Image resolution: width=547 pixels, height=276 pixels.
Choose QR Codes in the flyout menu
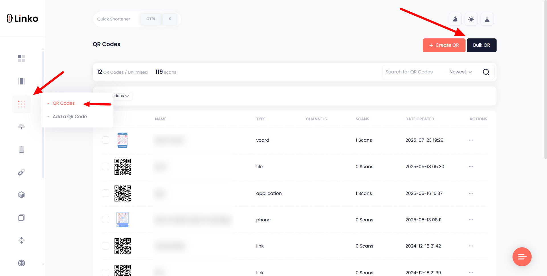coord(64,103)
